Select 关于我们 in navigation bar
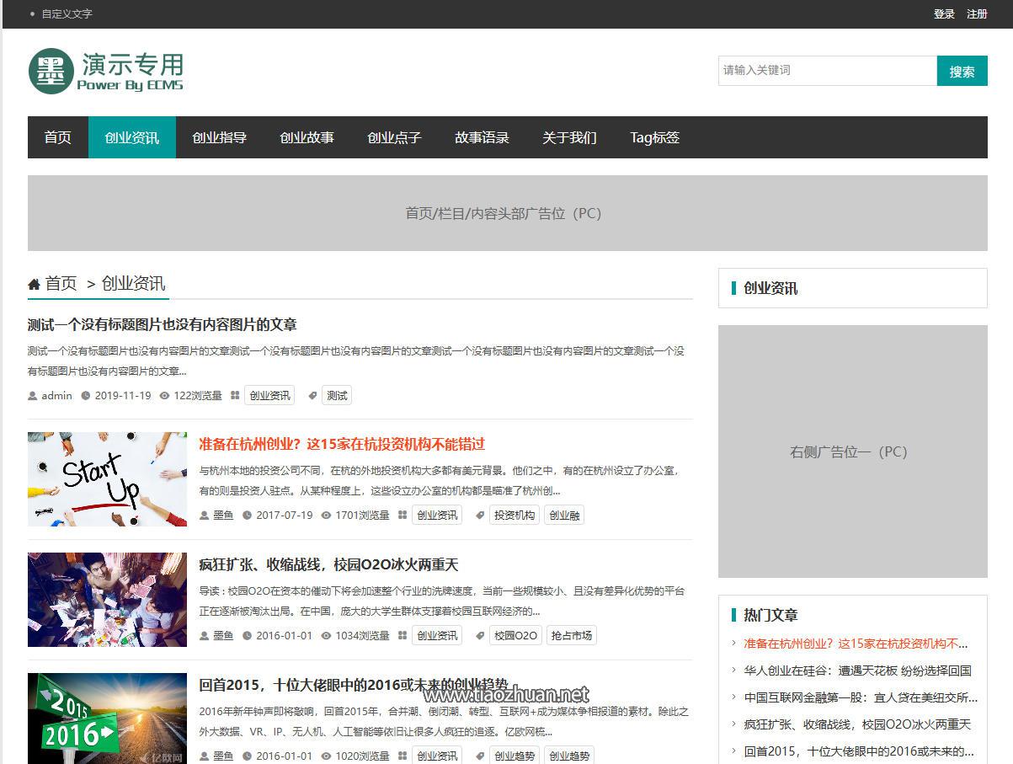1013x764 pixels. click(x=569, y=137)
